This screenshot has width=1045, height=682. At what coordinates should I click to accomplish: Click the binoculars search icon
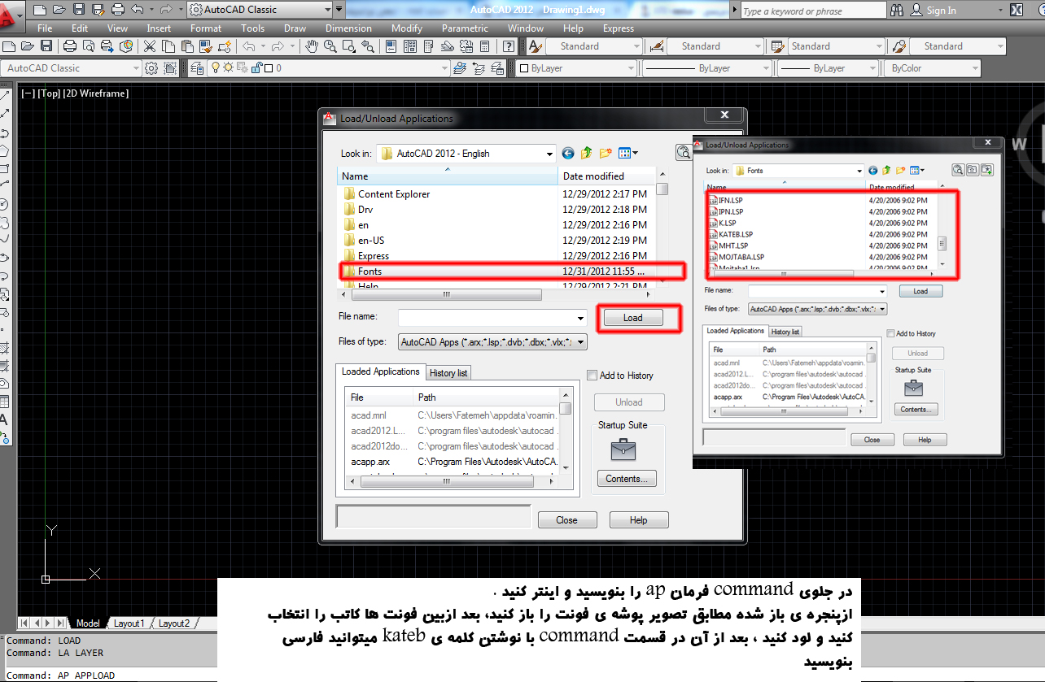[897, 10]
